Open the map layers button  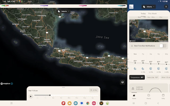[122, 82]
